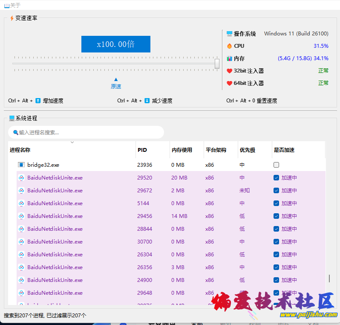
Task: Click the blue triangle above 原速
Action: click(x=116, y=79)
